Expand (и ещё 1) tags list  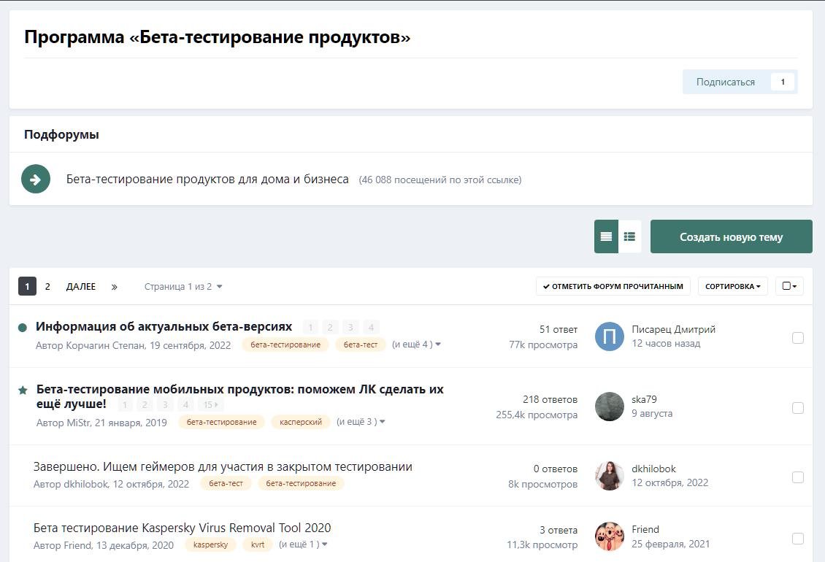coord(303,544)
